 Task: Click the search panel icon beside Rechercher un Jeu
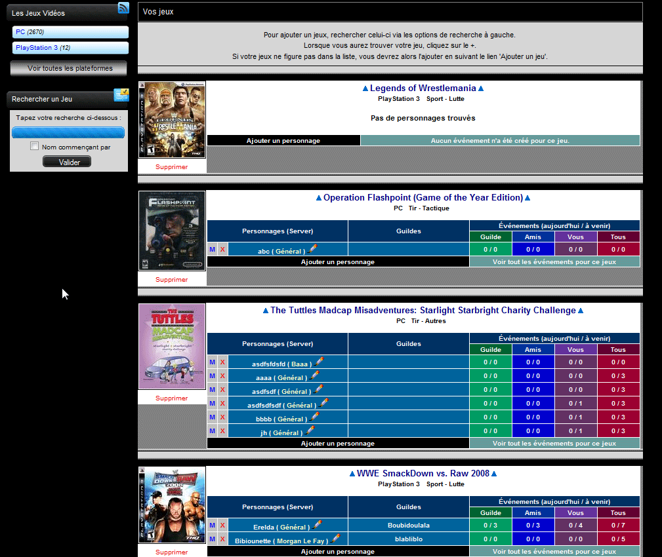[x=121, y=95]
